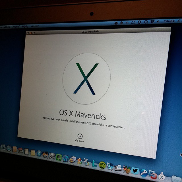182x182 pixels.
Task: Click the 'OS X Mavericks' heading text
Action: [x=83, y=114]
